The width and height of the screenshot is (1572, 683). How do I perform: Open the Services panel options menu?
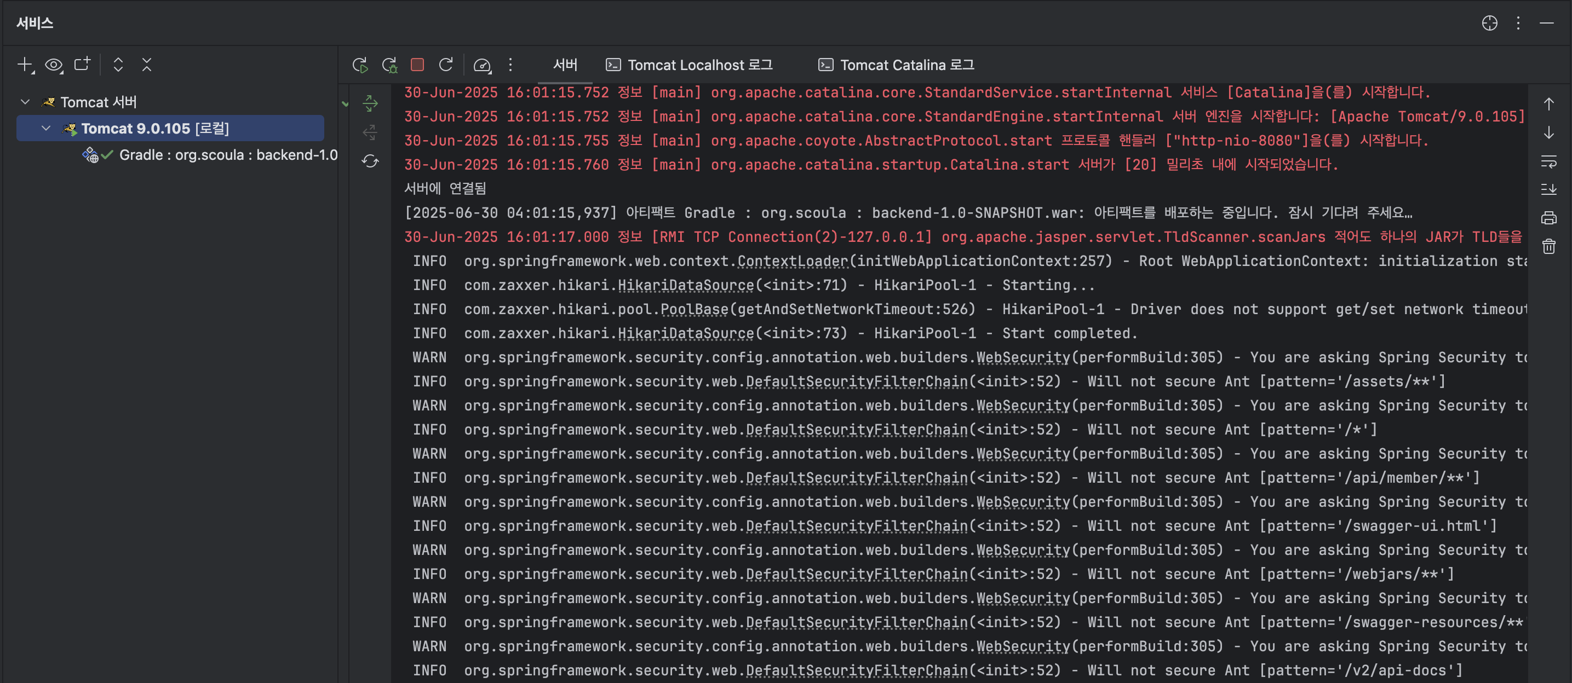pos(1518,23)
